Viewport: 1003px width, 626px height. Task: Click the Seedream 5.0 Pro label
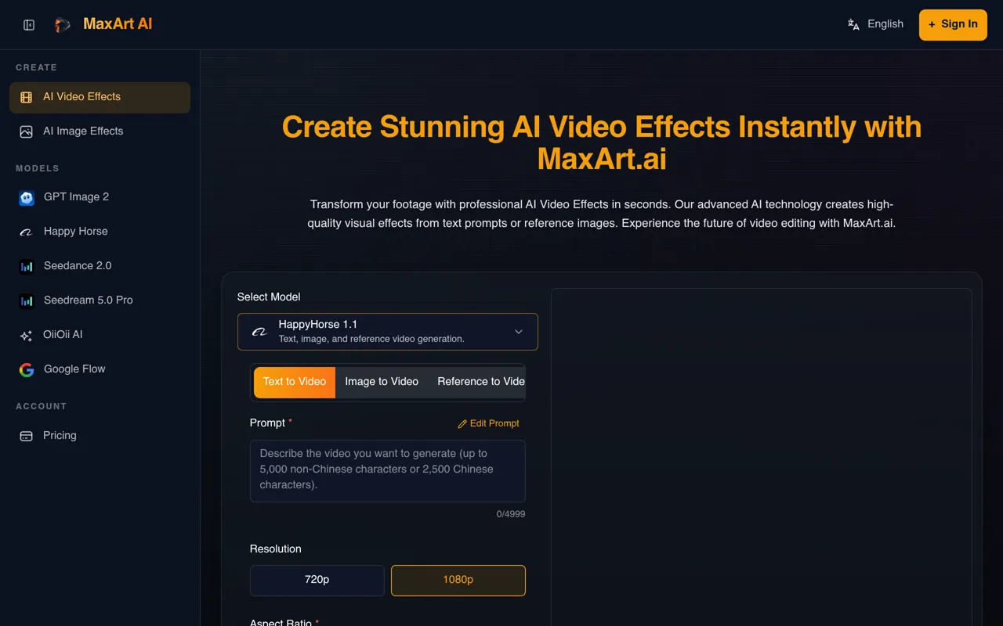tap(89, 300)
